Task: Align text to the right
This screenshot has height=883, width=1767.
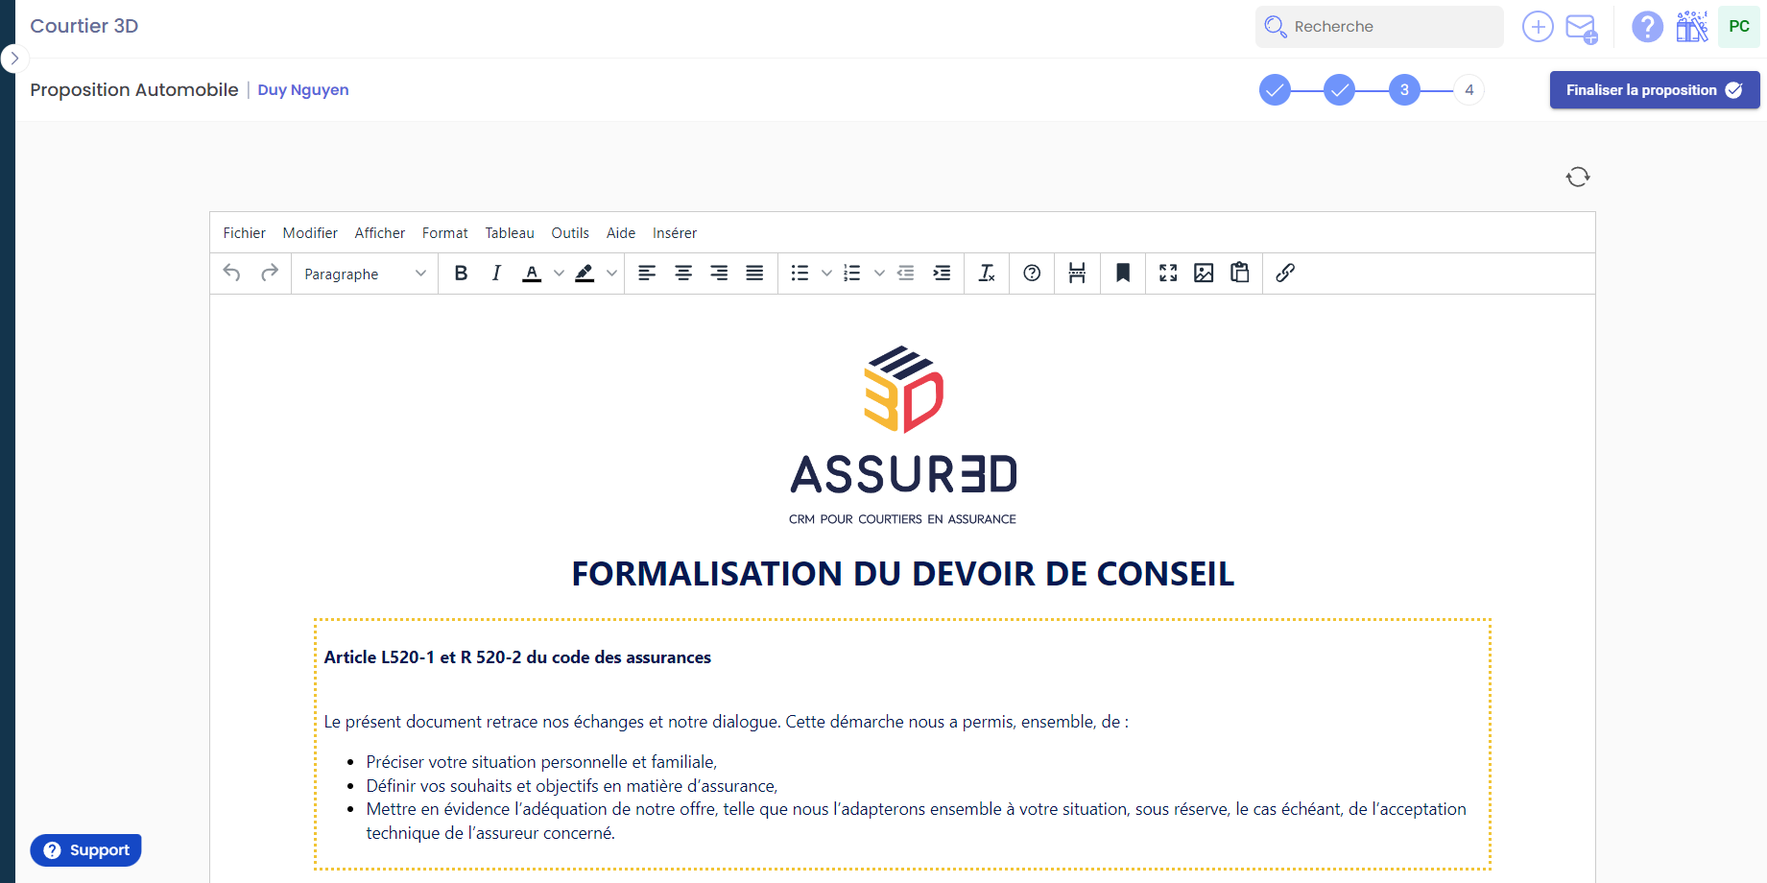Action: 719,274
